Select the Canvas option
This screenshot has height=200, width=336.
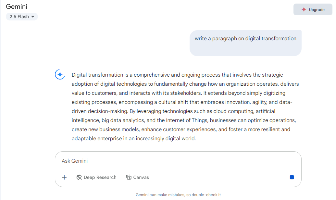[137, 177]
